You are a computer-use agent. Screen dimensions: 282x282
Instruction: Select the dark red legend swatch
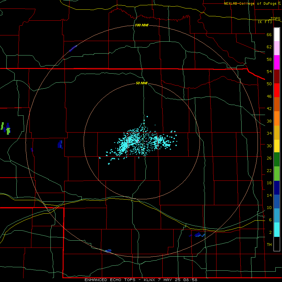tap(277, 76)
